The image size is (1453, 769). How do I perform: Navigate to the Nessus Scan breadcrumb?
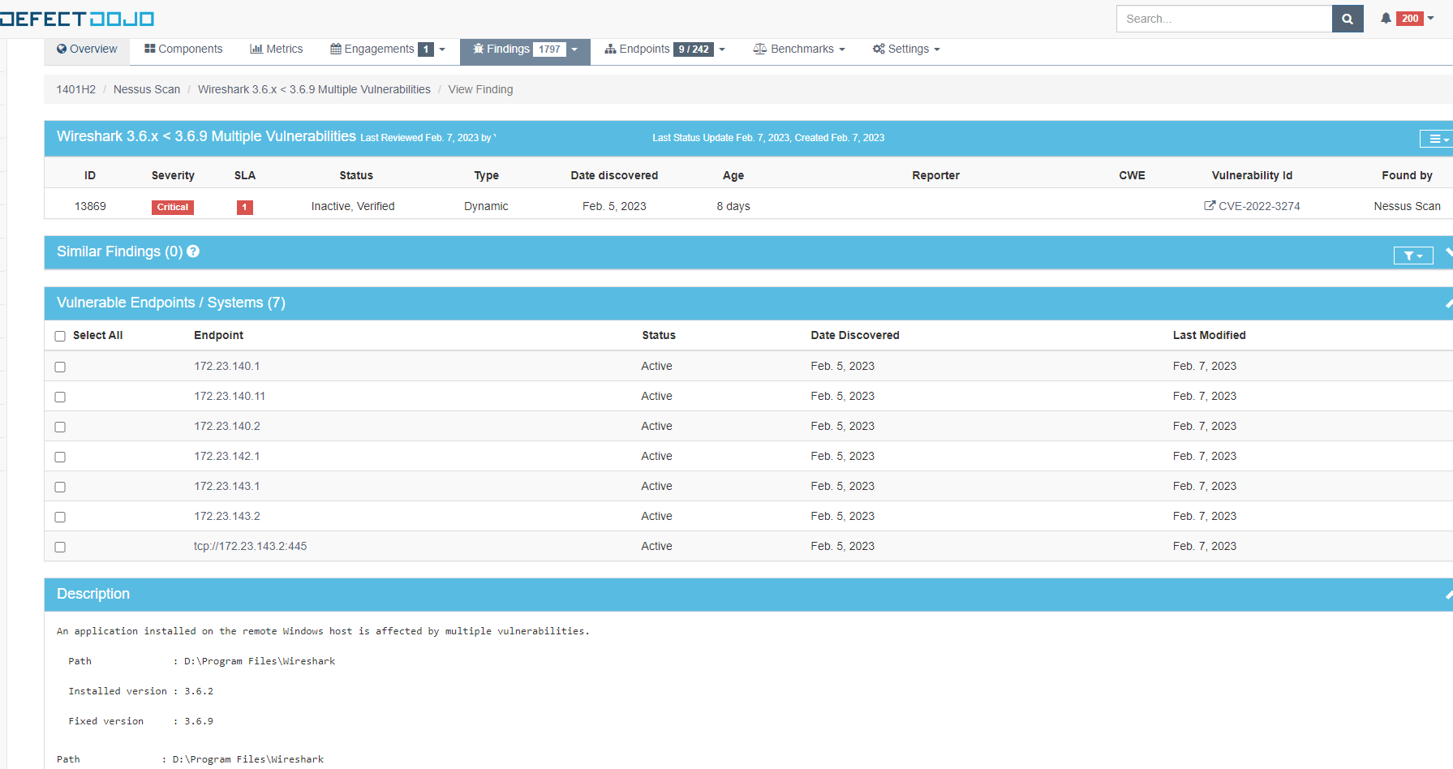[147, 89]
